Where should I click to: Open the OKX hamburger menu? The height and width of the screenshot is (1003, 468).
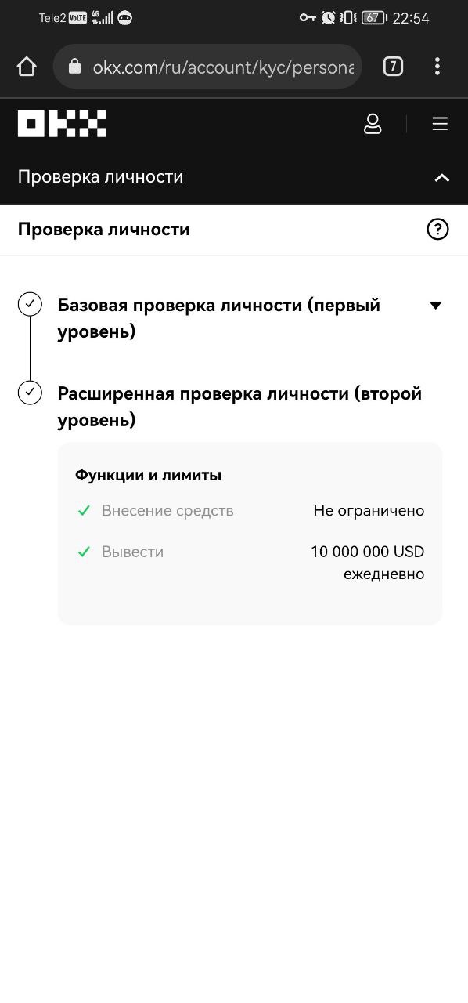coord(440,124)
